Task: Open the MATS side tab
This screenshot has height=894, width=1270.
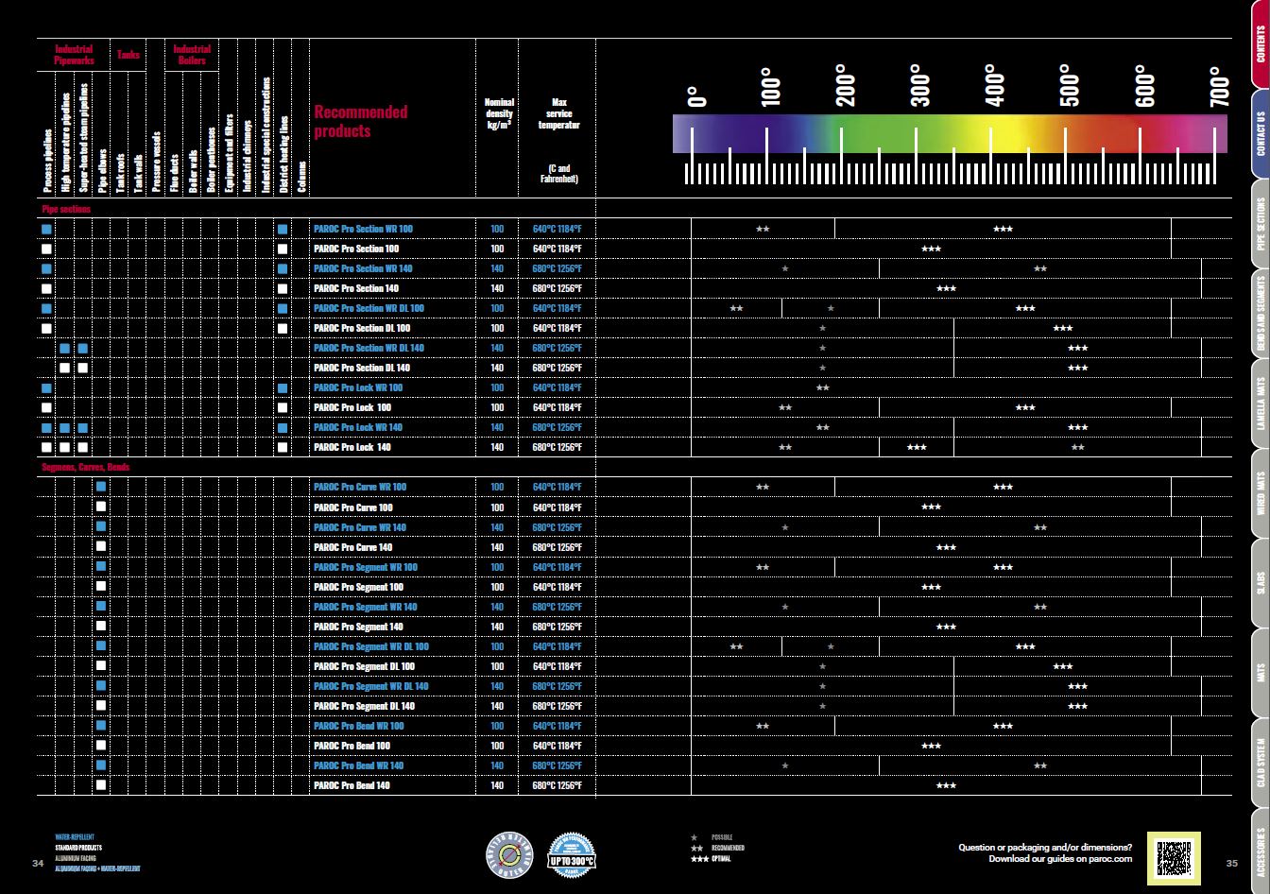Action: [x=1261, y=673]
